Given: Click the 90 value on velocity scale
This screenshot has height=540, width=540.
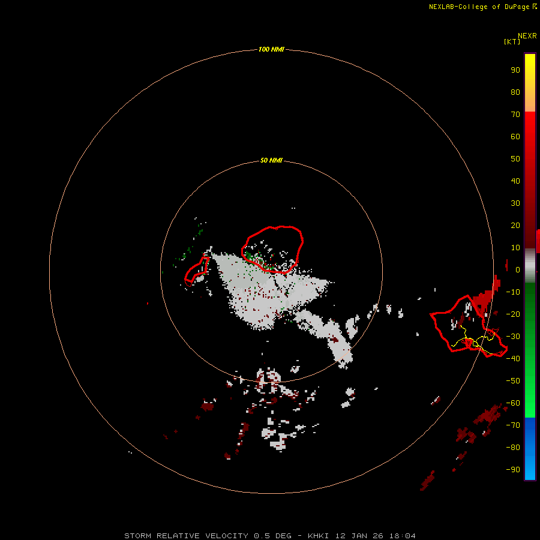Looking at the screenshot, I should (x=515, y=70).
